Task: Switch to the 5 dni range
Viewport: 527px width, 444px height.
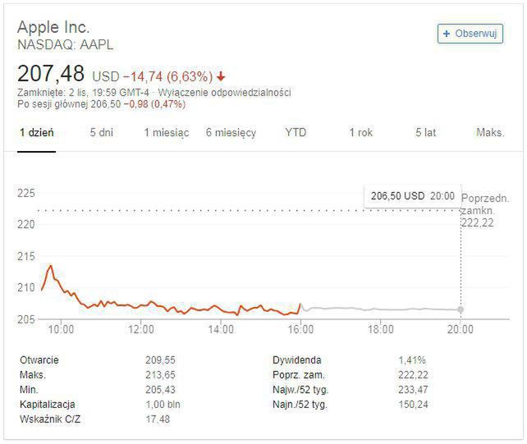Action: pyautogui.click(x=101, y=132)
